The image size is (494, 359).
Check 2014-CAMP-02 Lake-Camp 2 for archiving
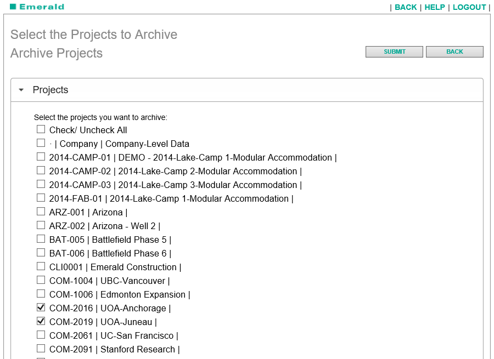(41, 170)
